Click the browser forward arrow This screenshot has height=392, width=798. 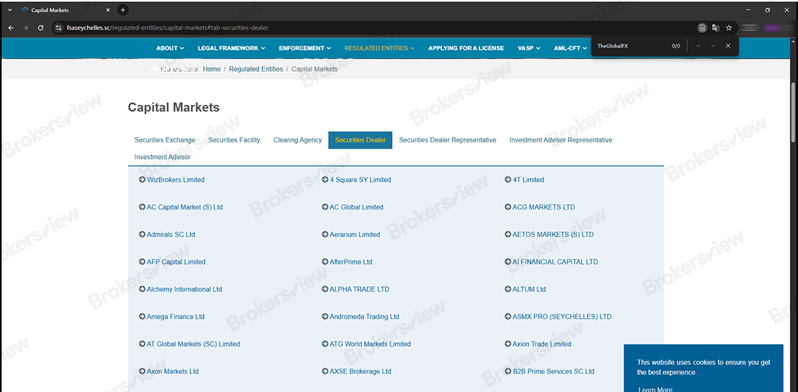(x=26, y=28)
